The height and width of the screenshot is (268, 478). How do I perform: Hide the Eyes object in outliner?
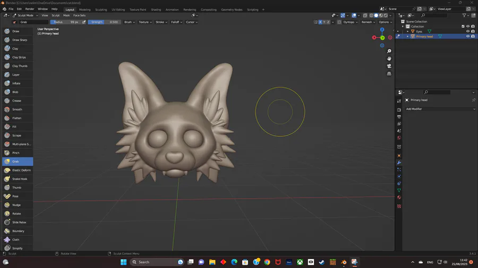tap(468, 31)
